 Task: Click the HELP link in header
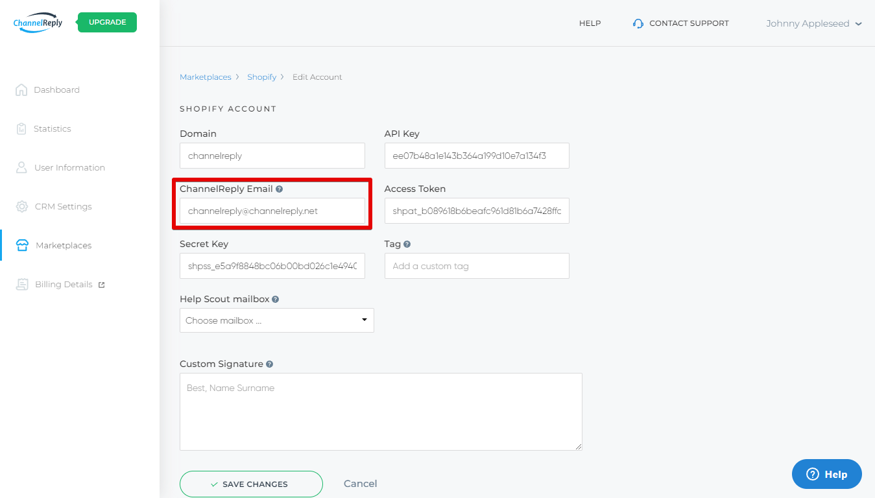pyautogui.click(x=590, y=23)
